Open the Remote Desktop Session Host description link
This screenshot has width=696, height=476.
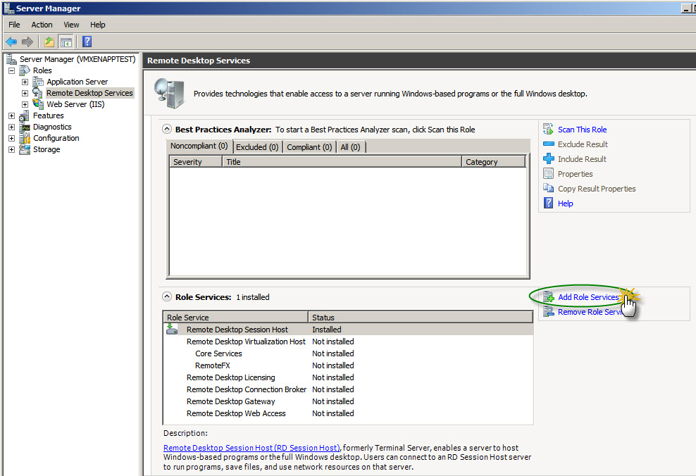[251, 448]
